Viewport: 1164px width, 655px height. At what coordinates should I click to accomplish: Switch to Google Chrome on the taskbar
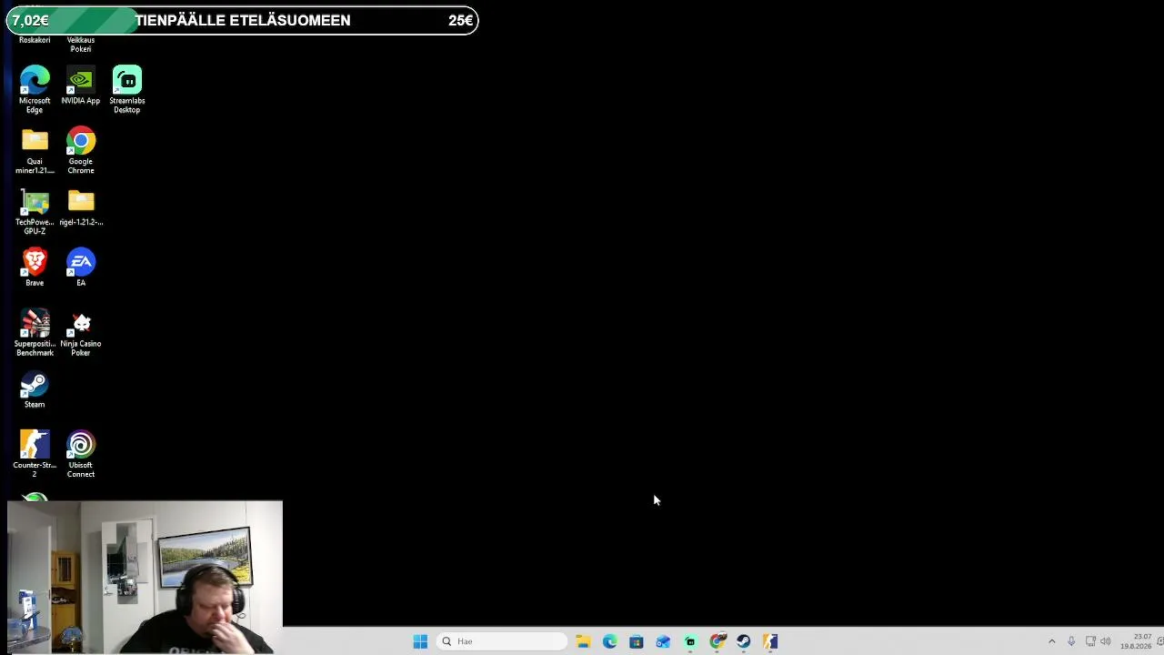coord(717,641)
